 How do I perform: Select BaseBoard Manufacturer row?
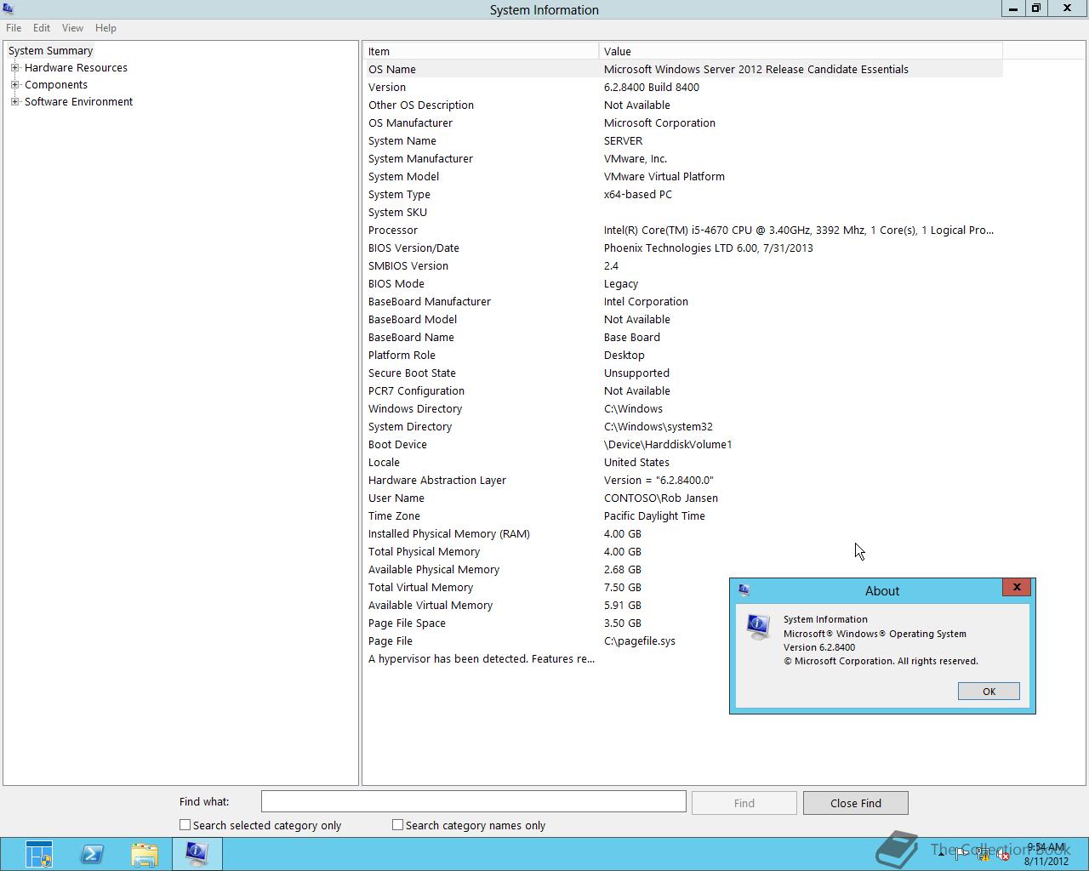tap(684, 301)
